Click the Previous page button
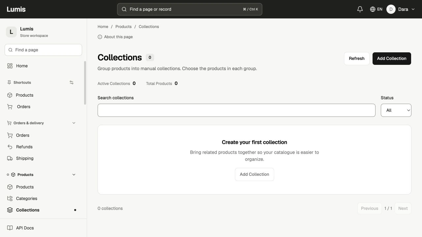 point(370,208)
